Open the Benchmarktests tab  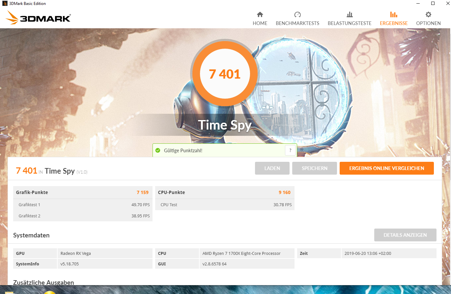(x=297, y=19)
